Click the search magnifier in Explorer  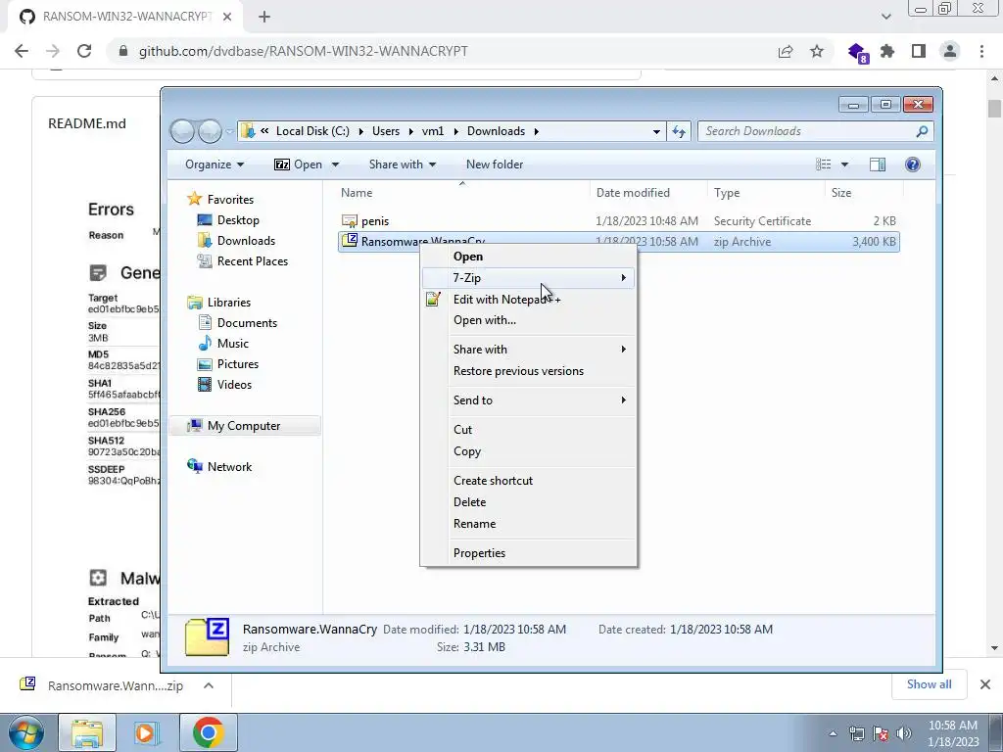click(922, 131)
